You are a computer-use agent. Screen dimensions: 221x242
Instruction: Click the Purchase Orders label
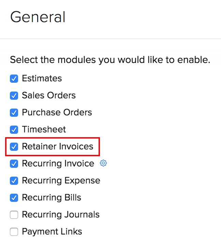(57, 112)
